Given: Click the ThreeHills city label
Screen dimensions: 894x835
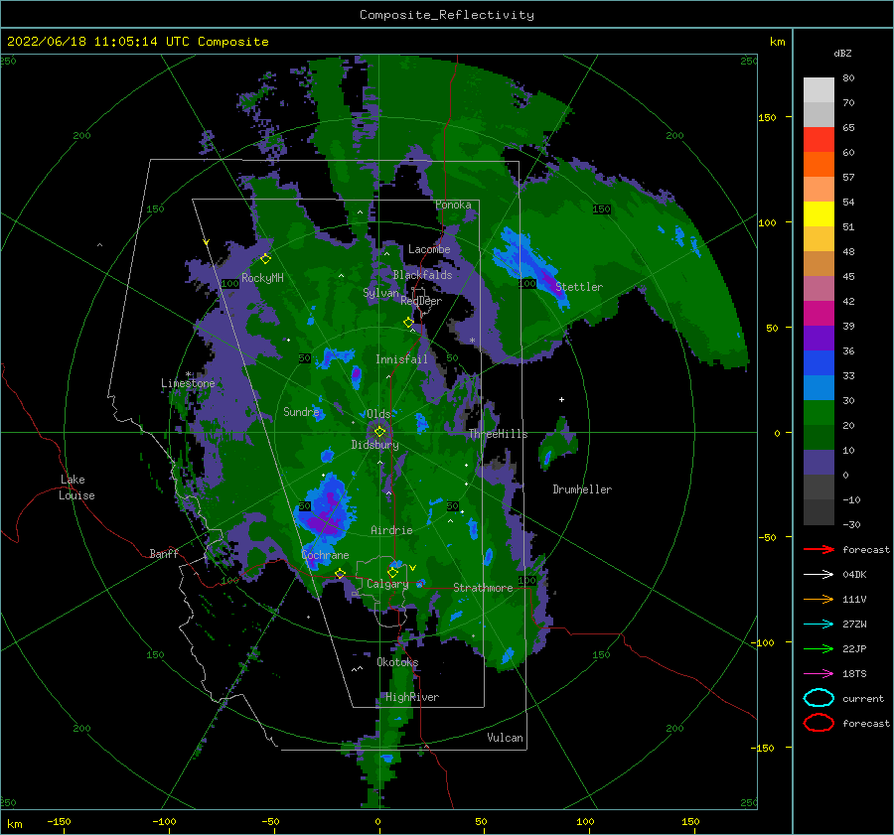Looking at the screenshot, I should 498,434.
